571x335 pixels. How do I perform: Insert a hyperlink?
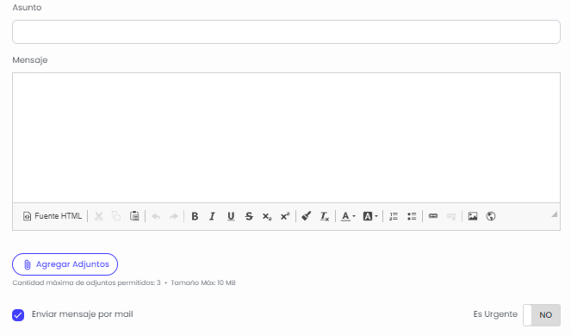coord(433,216)
